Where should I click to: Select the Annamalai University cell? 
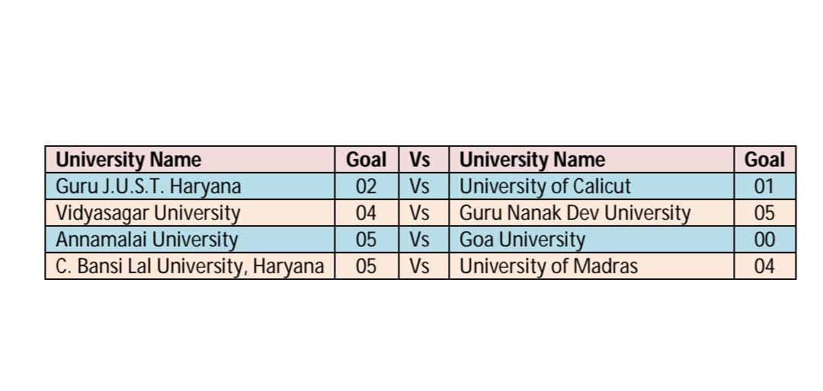coord(190,240)
